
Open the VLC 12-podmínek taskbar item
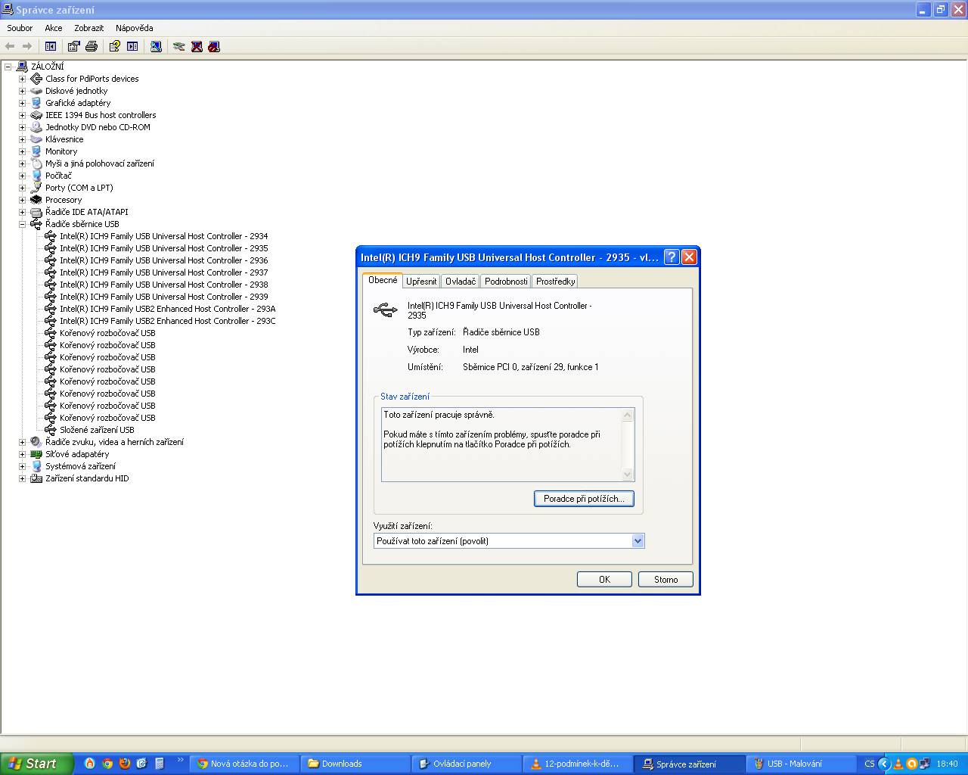coord(578,764)
